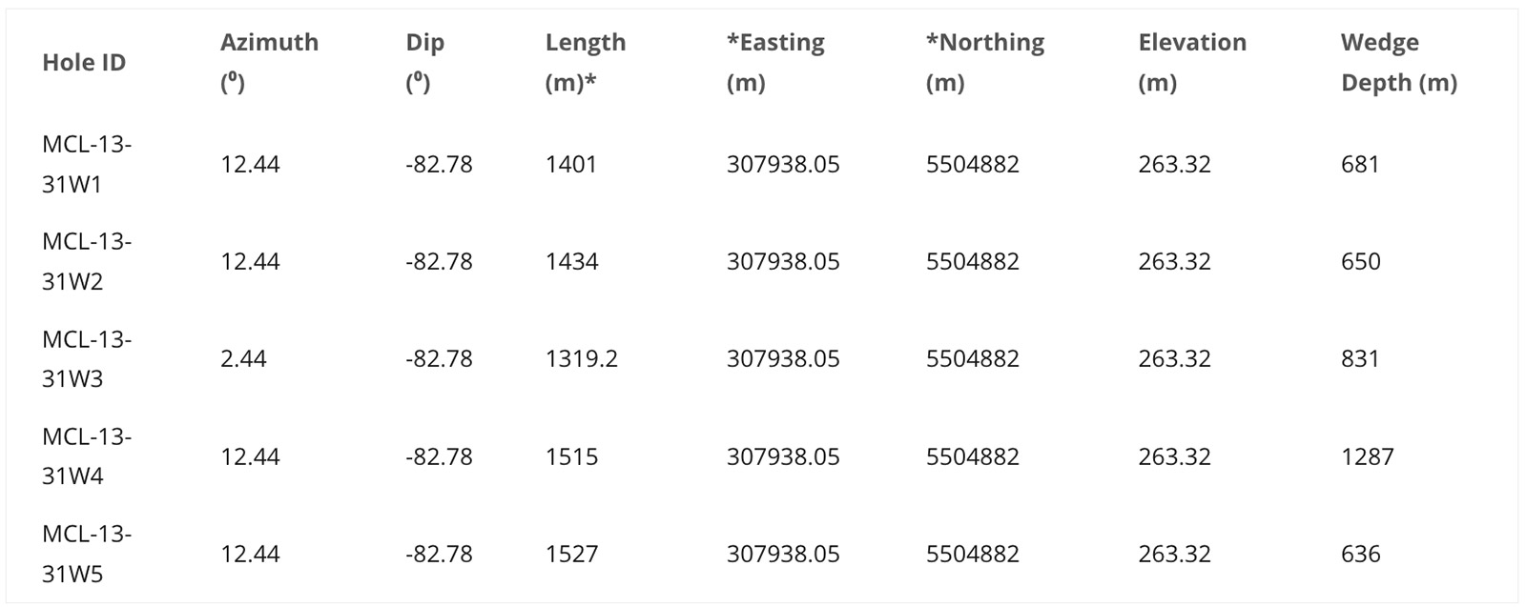Click hole ID MCL-13-31W3
This screenshot has height=607, width=1526.
[x=86, y=358]
